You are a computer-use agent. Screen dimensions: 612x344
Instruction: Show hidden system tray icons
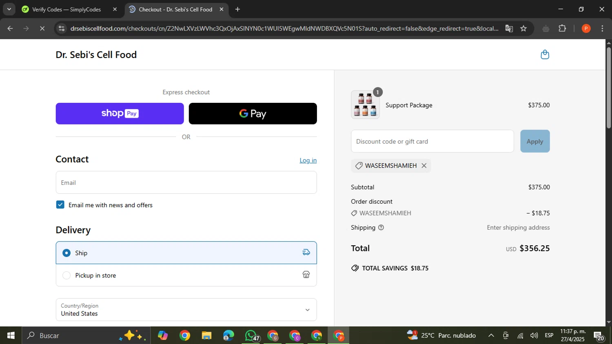tap(491, 335)
